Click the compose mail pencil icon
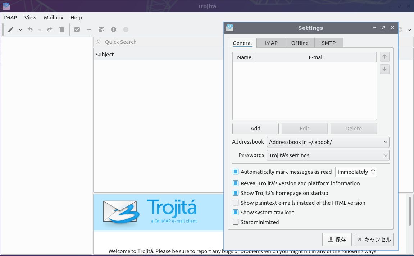 [x=10, y=29]
